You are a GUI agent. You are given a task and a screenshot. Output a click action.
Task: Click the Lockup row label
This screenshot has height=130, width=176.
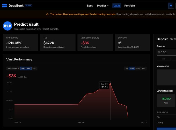click(x=160, y=122)
